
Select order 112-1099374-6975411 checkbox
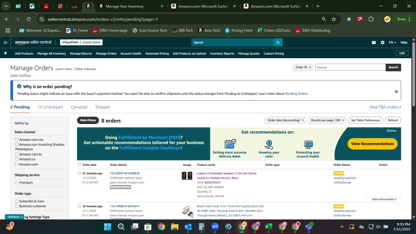point(79,206)
